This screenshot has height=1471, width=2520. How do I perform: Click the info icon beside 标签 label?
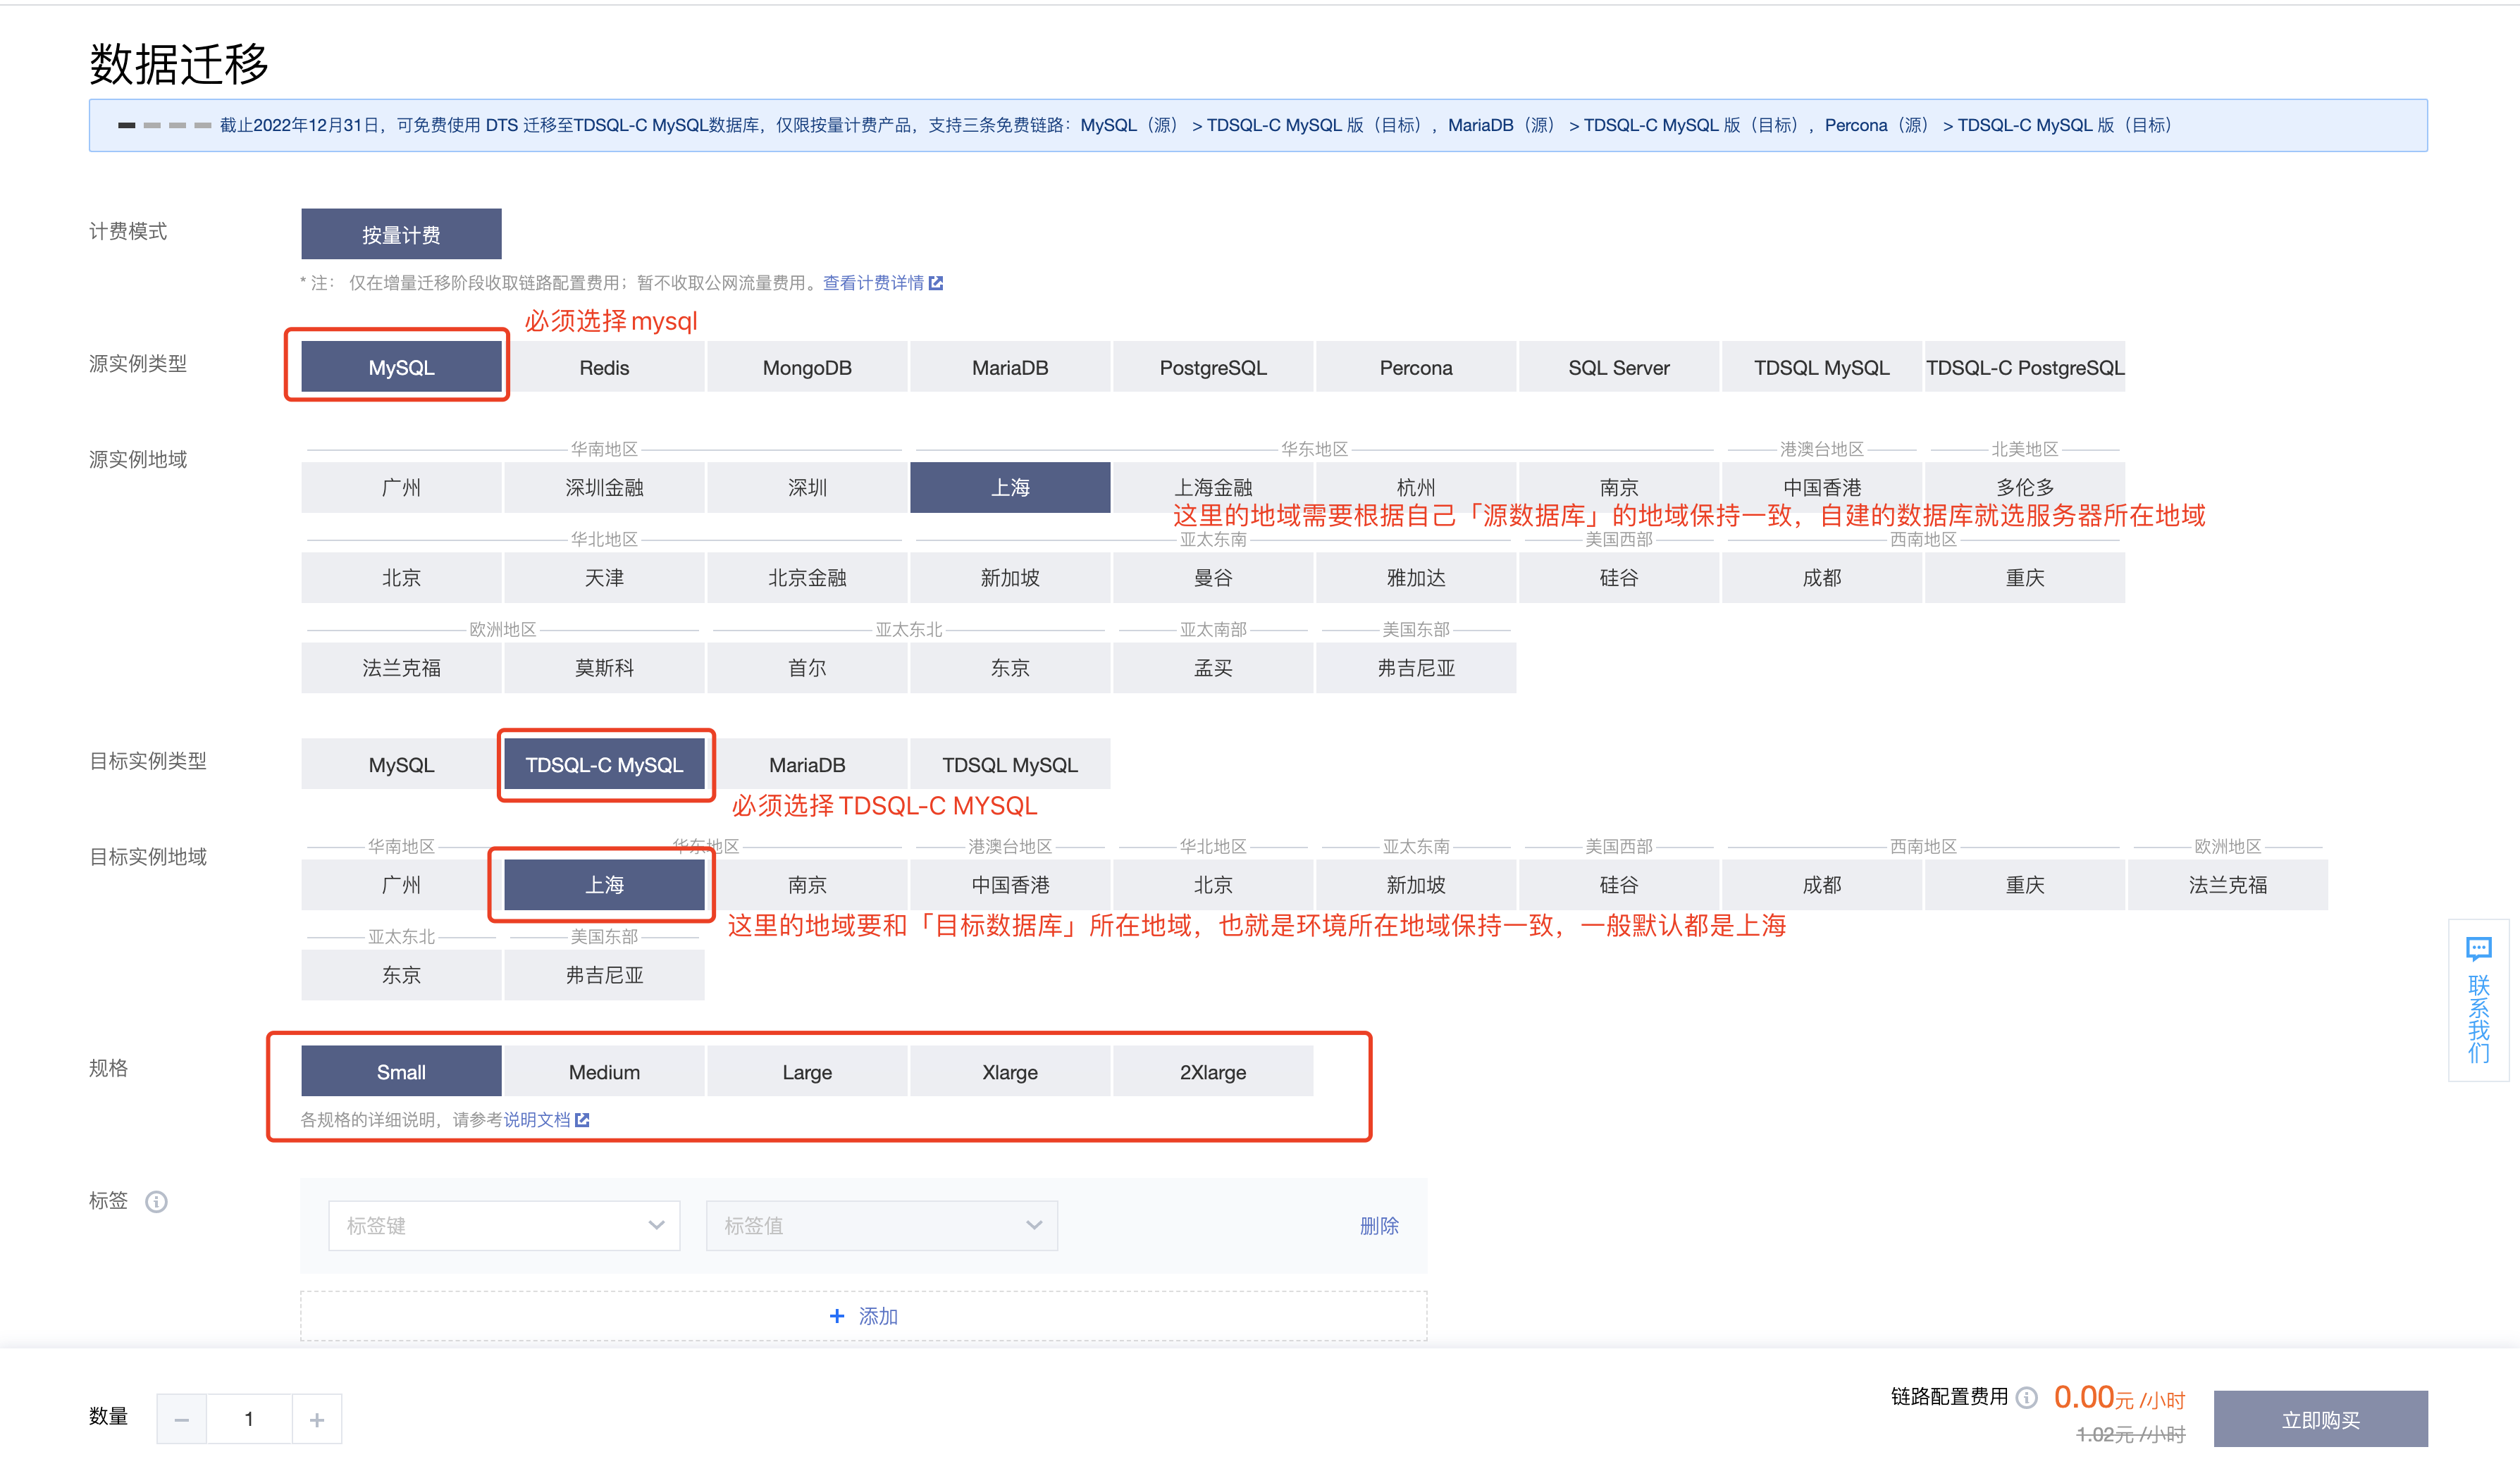(x=156, y=1201)
